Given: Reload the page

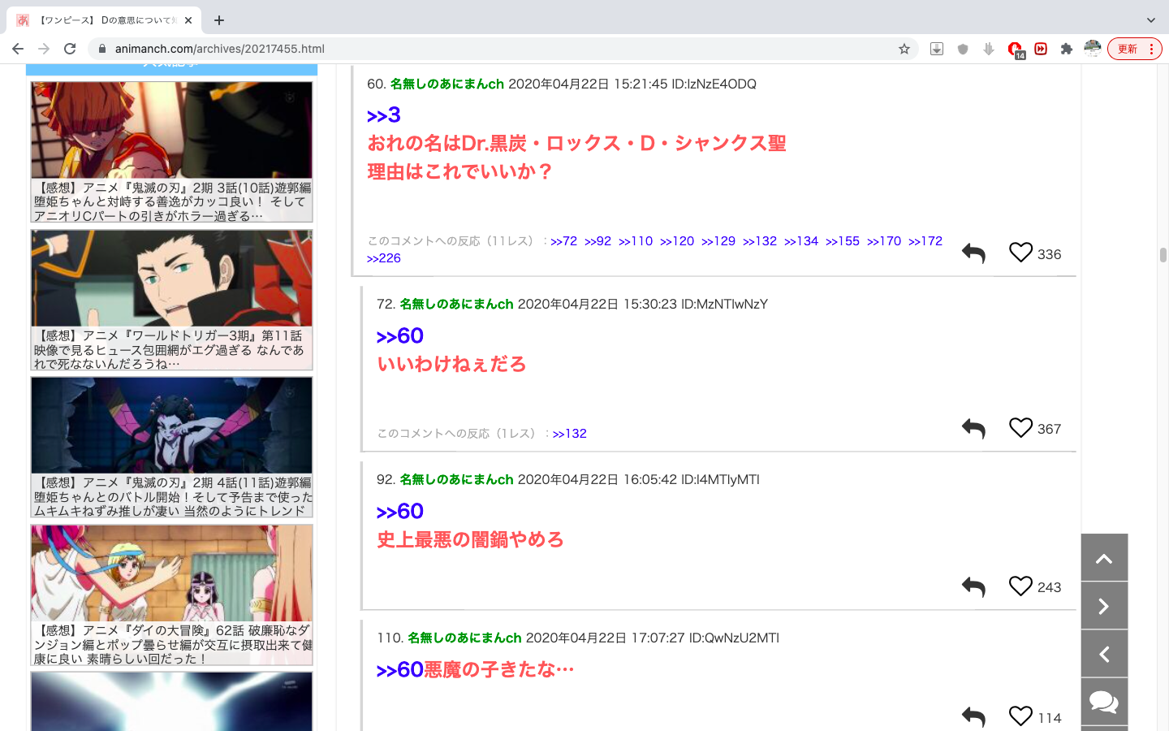Looking at the screenshot, I should tap(70, 49).
